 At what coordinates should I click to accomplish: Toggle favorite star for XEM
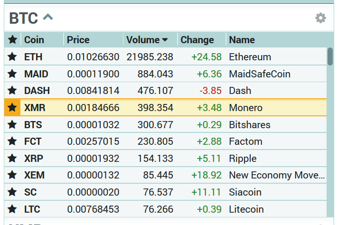12,175
